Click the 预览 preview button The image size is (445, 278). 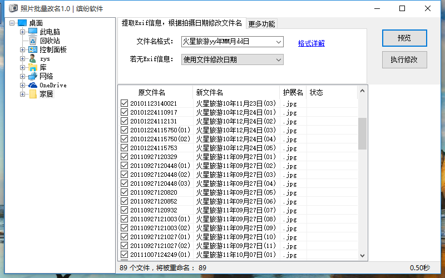[x=404, y=38]
